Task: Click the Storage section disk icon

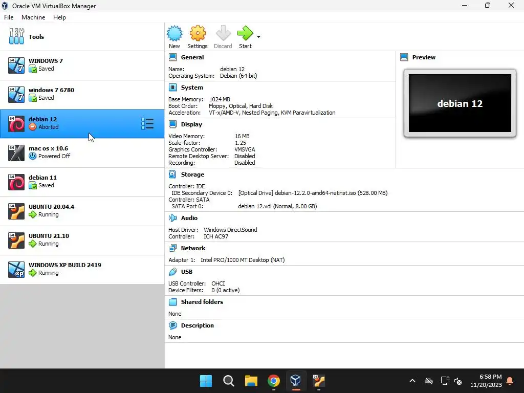Action: [x=172, y=174]
